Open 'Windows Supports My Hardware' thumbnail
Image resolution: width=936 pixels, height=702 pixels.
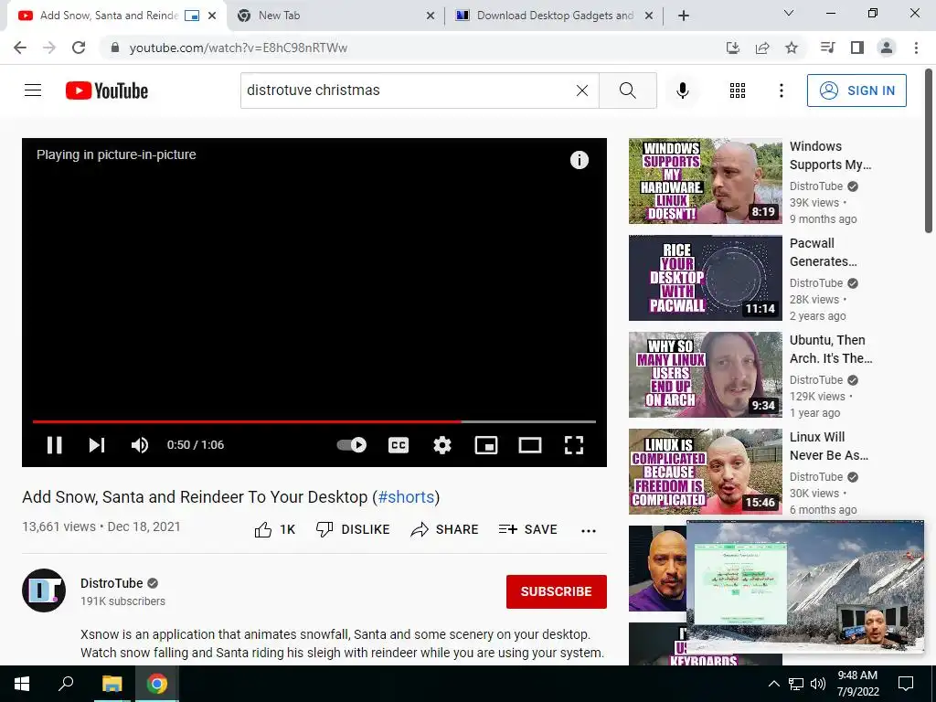point(705,181)
